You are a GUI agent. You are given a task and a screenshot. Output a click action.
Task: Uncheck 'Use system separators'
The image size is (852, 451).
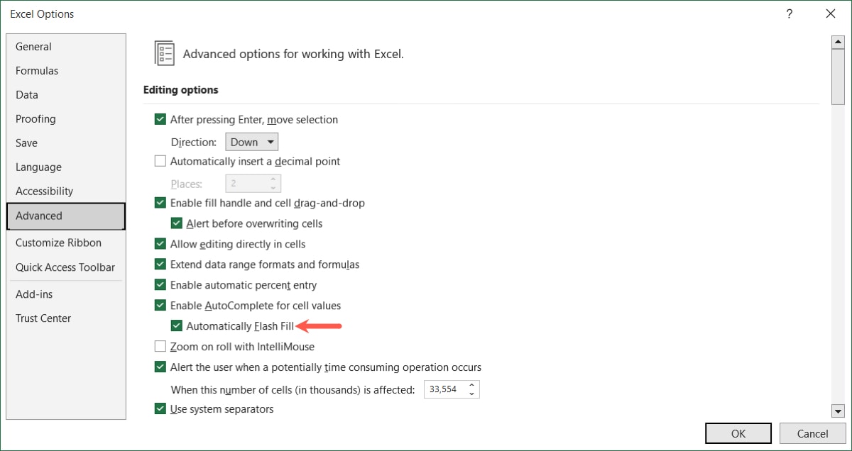click(x=160, y=408)
